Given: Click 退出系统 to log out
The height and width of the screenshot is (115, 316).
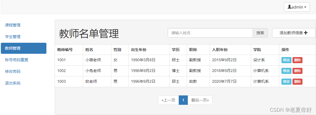Looking at the screenshot, I should tap(13, 83).
